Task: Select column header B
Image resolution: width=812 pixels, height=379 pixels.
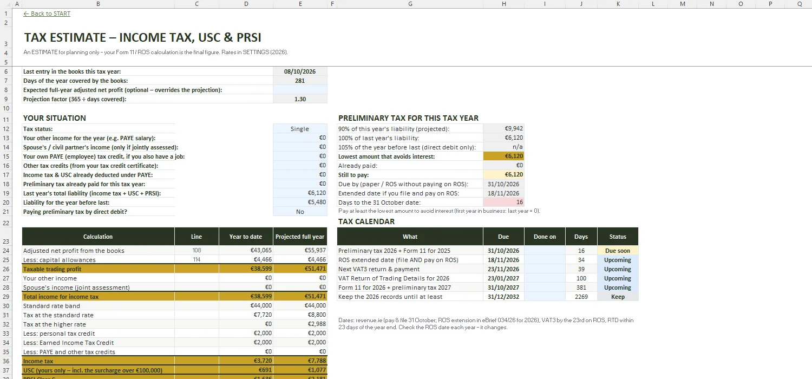Action: (98, 4)
